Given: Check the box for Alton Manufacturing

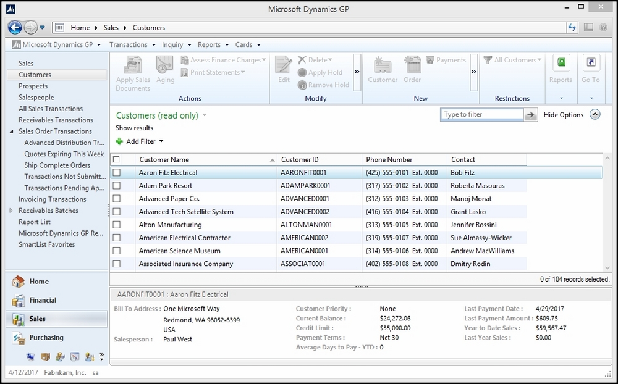Looking at the screenshot, I should coord(117,225).
